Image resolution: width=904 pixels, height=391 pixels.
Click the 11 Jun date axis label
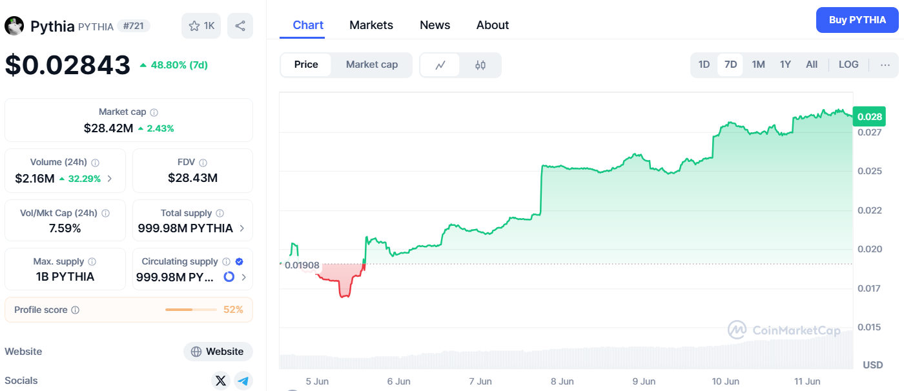click(808, 381)
